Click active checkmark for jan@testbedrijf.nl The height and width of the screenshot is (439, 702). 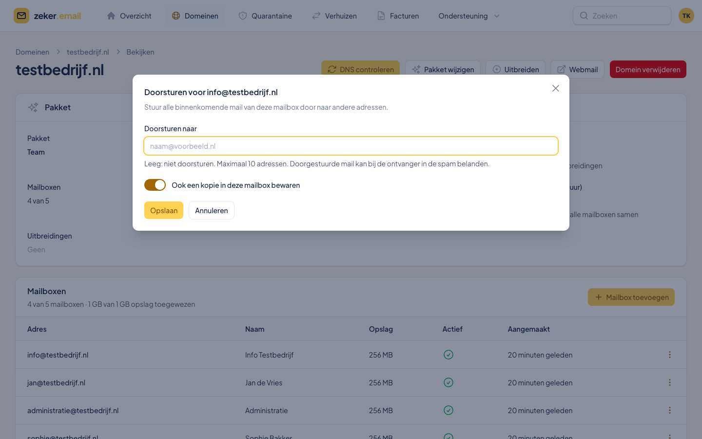[x=448, y=382]
